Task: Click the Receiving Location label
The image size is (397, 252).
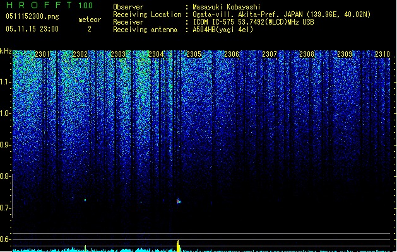Action: (x=147, y=14)
